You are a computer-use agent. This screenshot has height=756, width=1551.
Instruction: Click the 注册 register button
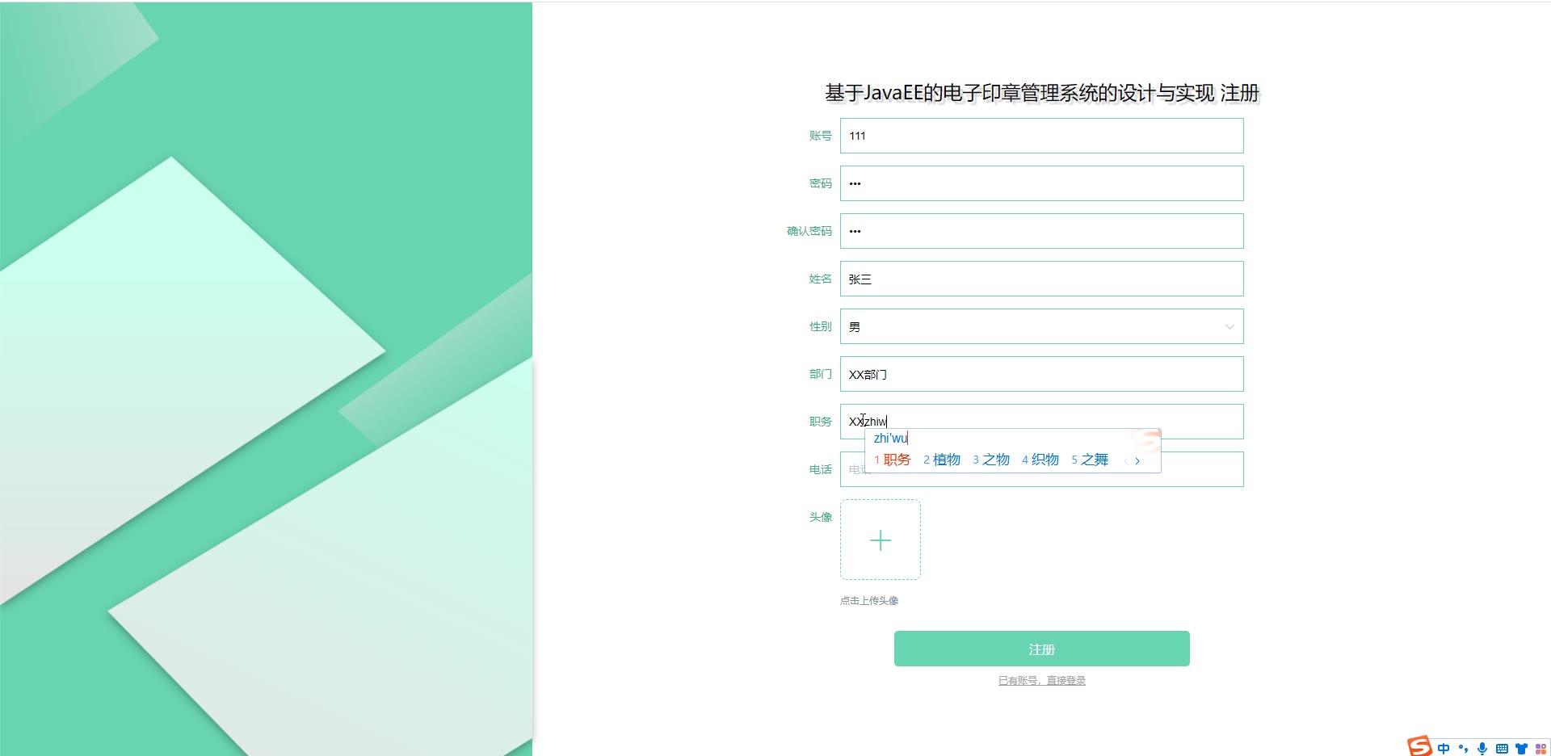click(x=1041, y=649)
